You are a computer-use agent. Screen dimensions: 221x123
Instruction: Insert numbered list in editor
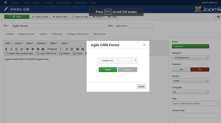point(72,49)
